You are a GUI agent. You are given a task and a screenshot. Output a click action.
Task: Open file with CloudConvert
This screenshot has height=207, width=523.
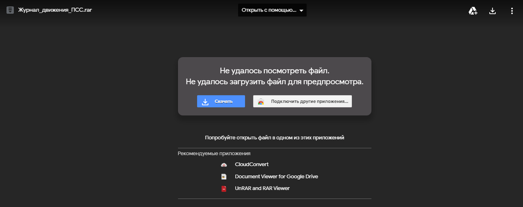252,165
